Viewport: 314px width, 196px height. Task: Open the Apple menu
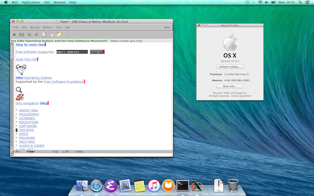(6, 2)
